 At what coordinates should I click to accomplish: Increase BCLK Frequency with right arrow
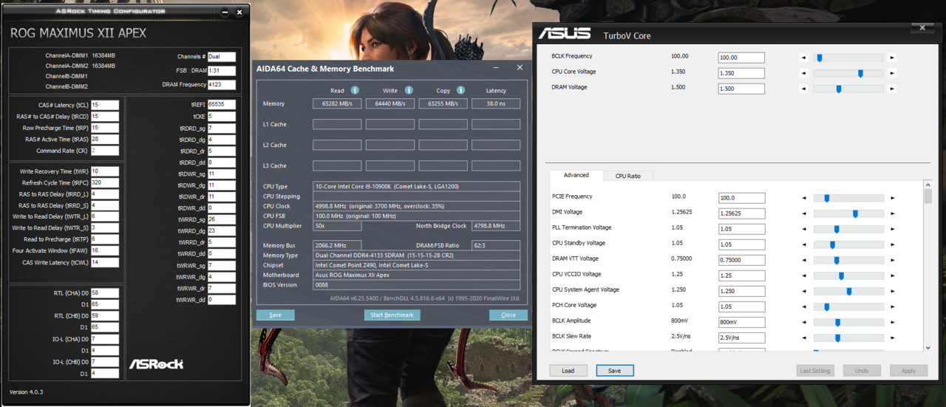(892, 58)
